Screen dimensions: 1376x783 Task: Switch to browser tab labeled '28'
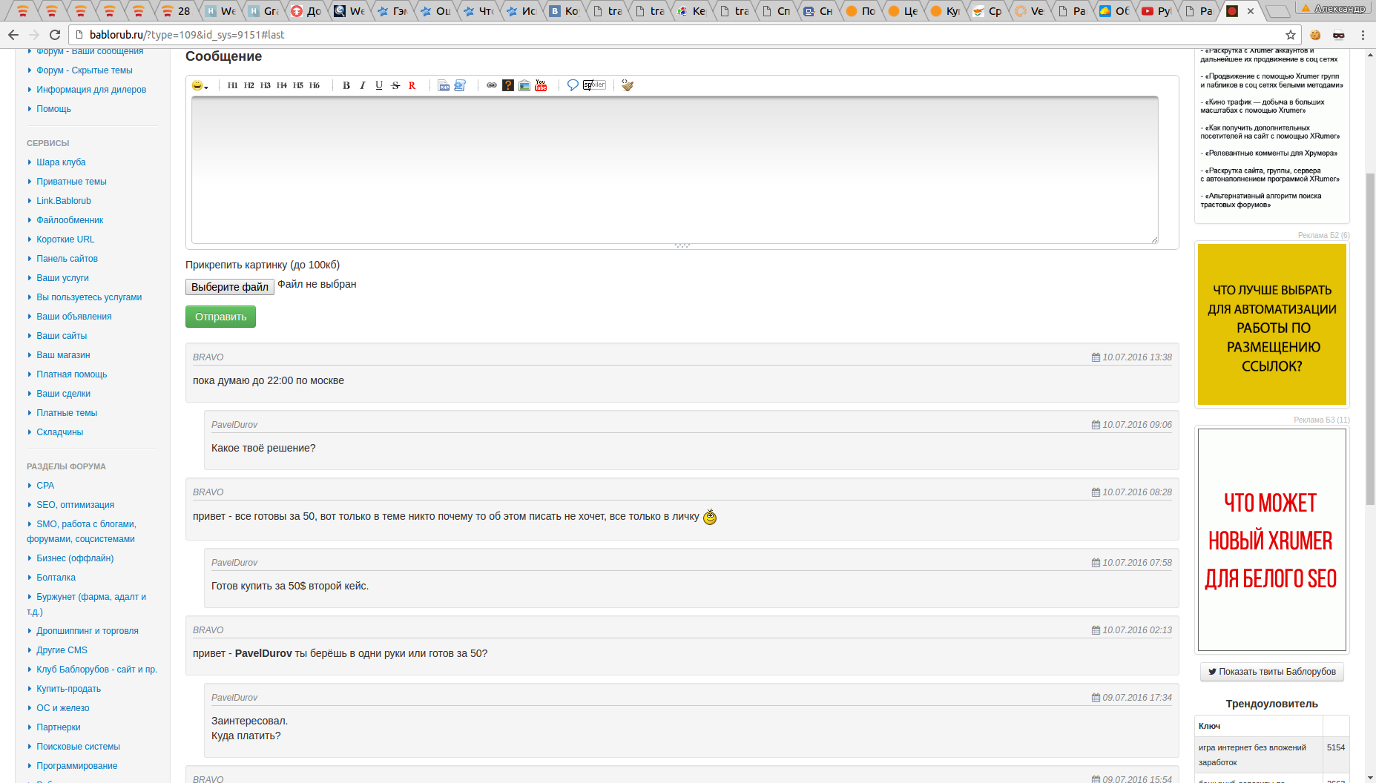pos(176,11)
